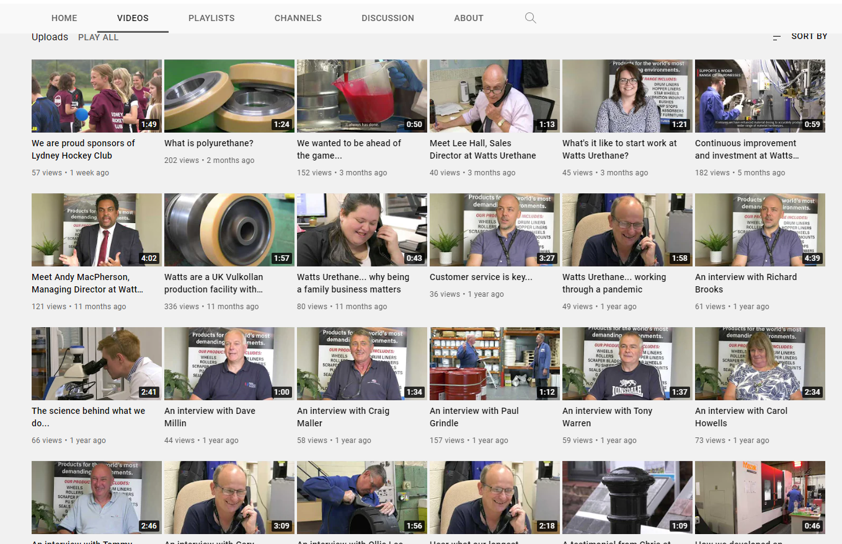Open 'Meet Lee Hall, Sales Director' title
This screenshot has width=842, height=544.
483,149
